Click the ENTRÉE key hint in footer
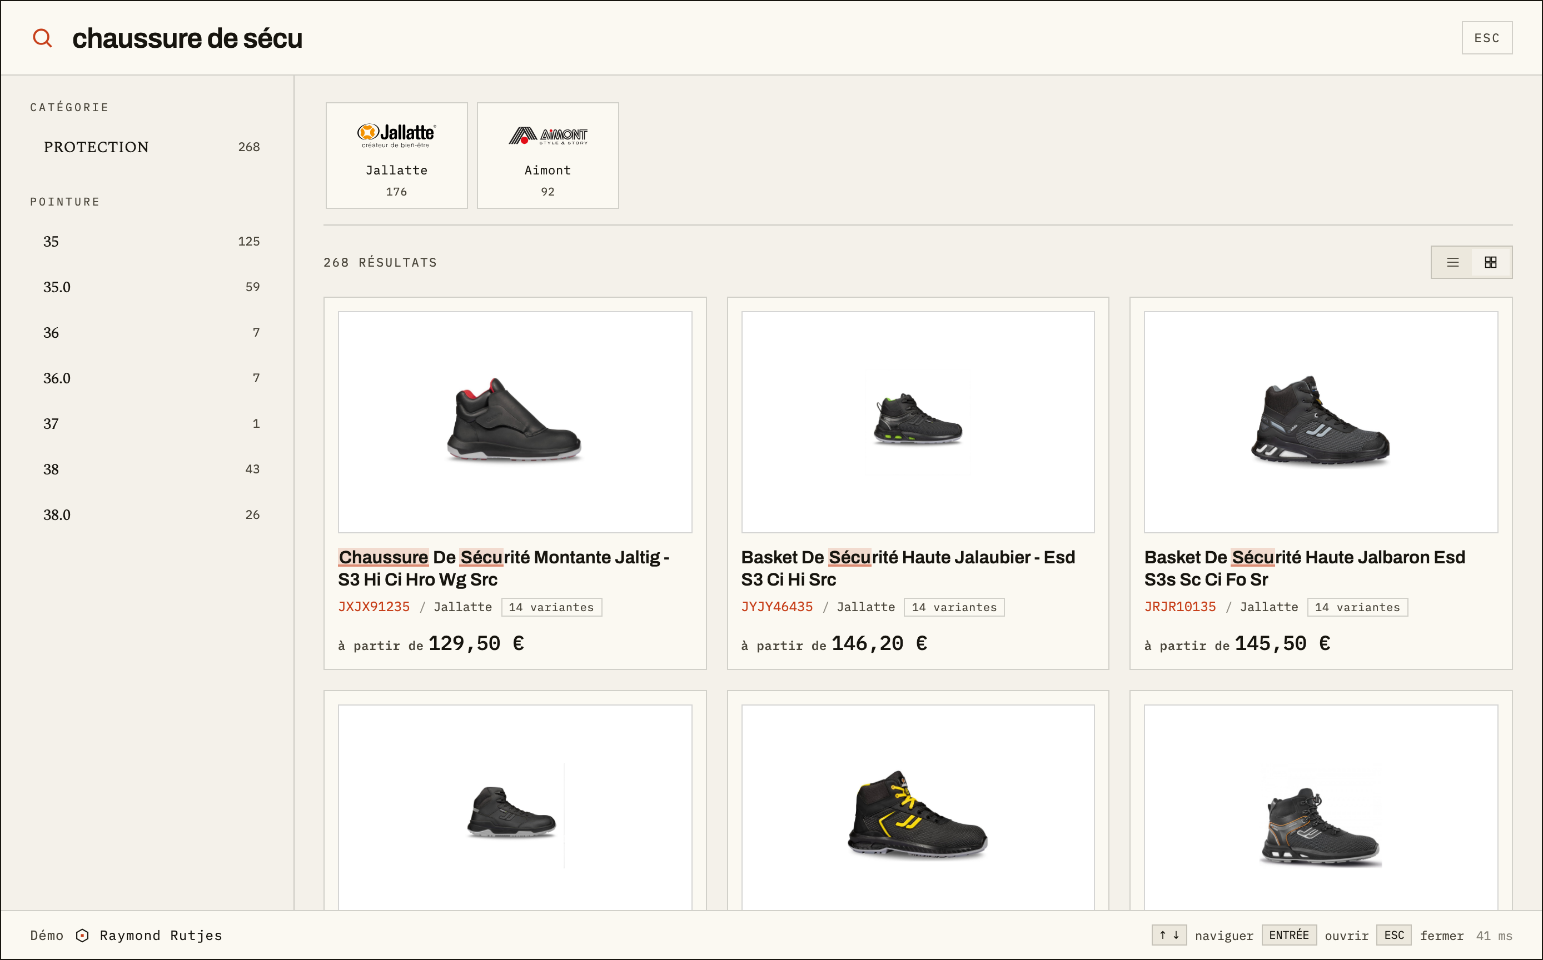This screenshot has width=1543, height=960. (x=1289, y=935)
